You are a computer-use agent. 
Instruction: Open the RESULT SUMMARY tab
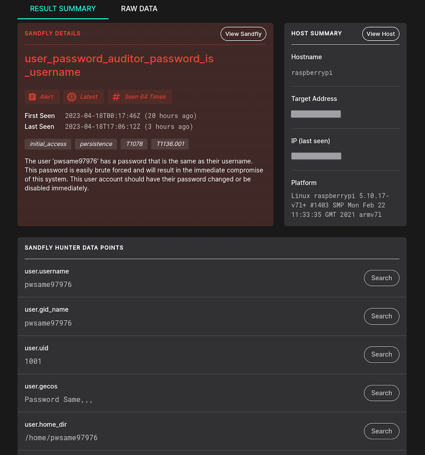point(63,9)
